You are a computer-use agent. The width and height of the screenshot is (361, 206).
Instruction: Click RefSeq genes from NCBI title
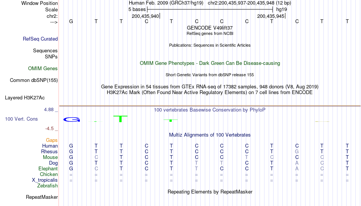tap(210, 33)
